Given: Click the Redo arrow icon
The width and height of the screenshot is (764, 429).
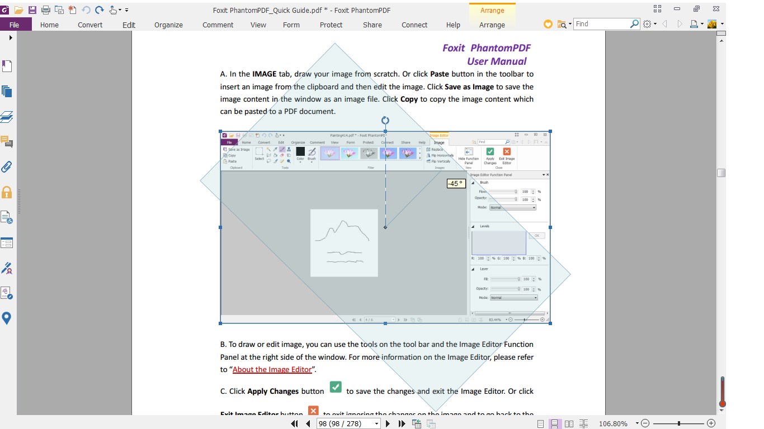Looking at the screenshot, I should pos(100,10).
